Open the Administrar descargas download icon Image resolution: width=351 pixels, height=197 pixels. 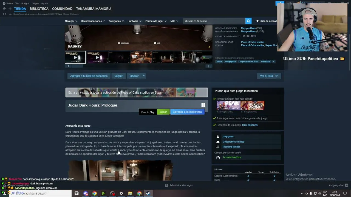166,185
